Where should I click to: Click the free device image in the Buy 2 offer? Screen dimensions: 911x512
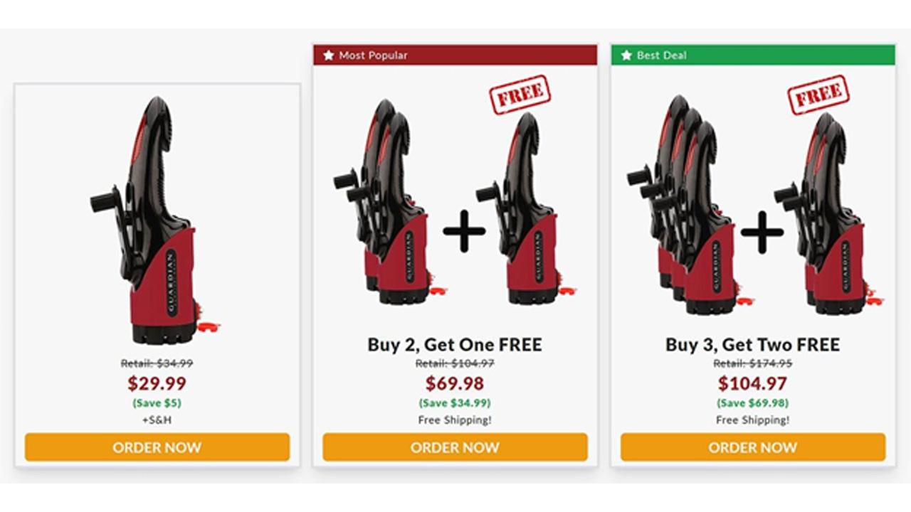525,208
